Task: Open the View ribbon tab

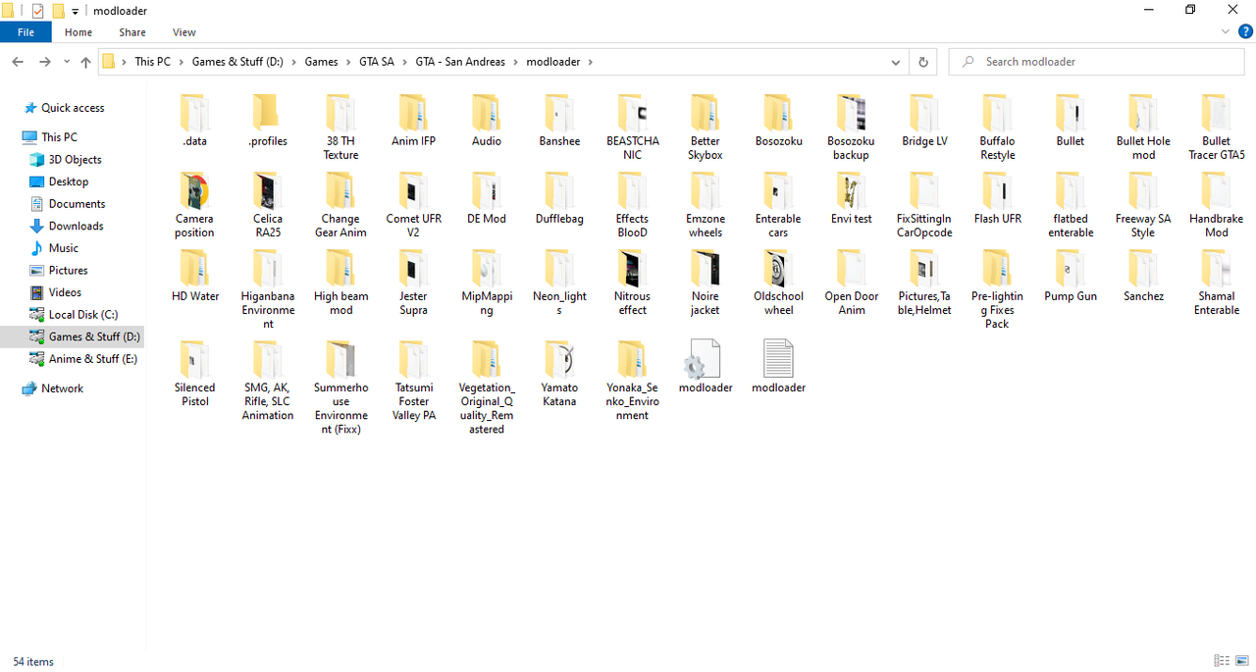Action: click(x=183, y=32)
